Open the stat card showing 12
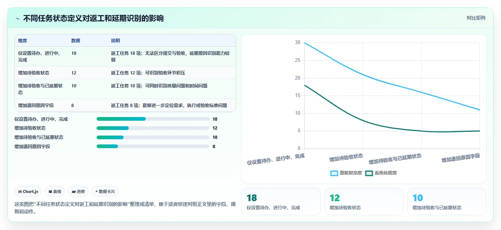This screenshot has width=501, height=230. pos(364,201)
